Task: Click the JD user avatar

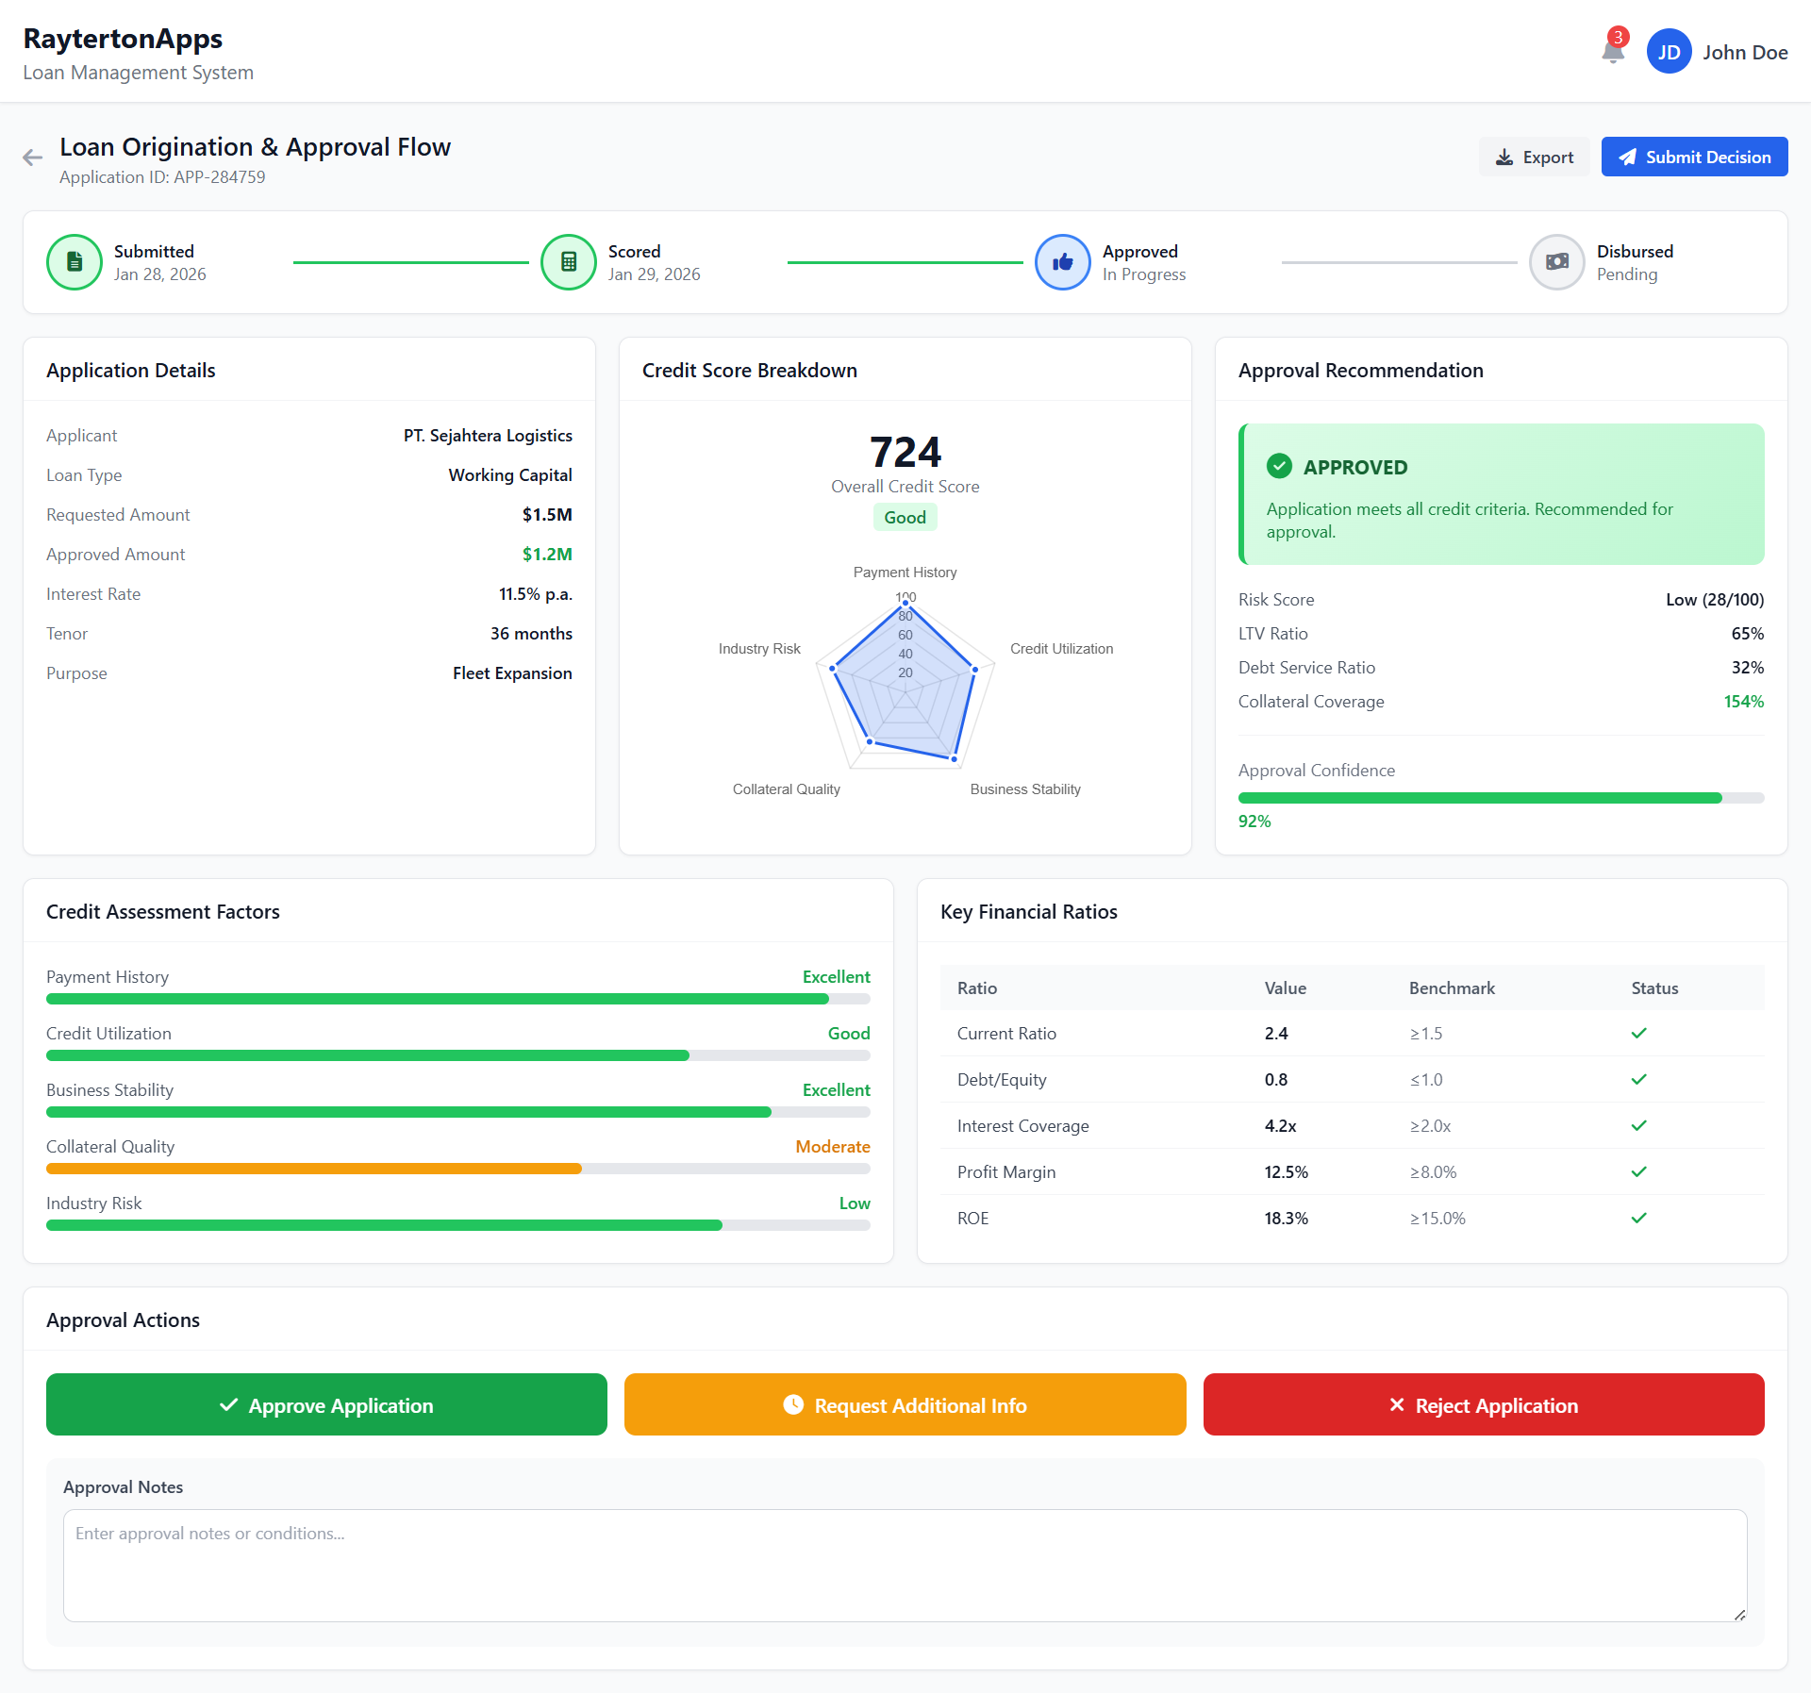Action: pos(1669,52)
